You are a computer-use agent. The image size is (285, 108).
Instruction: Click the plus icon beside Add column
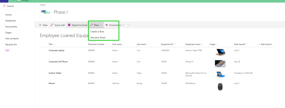click(259, 44)
